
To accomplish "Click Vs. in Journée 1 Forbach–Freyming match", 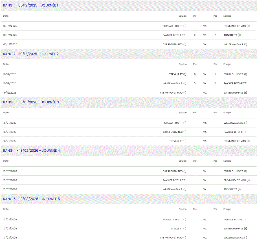I will 205,26.
